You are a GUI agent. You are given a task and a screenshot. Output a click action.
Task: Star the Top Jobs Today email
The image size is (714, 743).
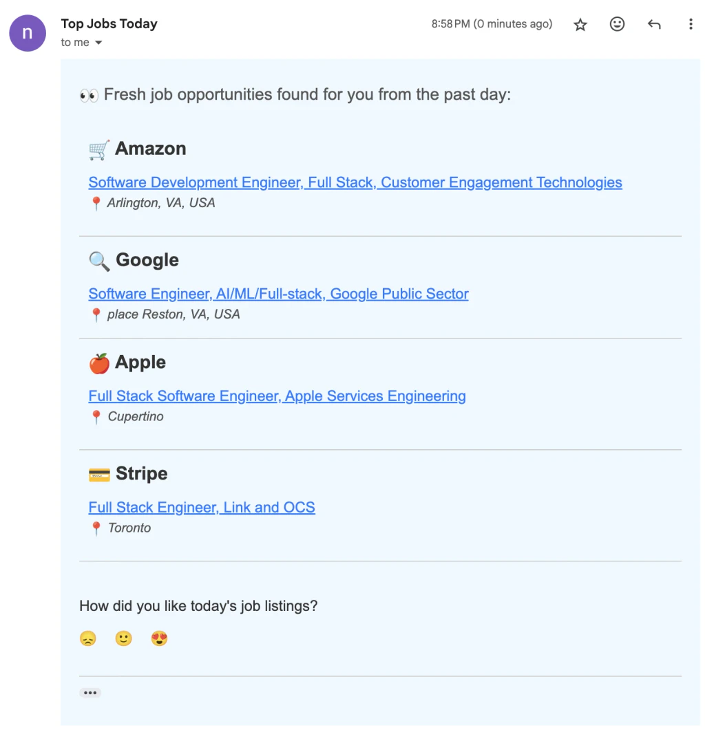click(x=580, y=24)
